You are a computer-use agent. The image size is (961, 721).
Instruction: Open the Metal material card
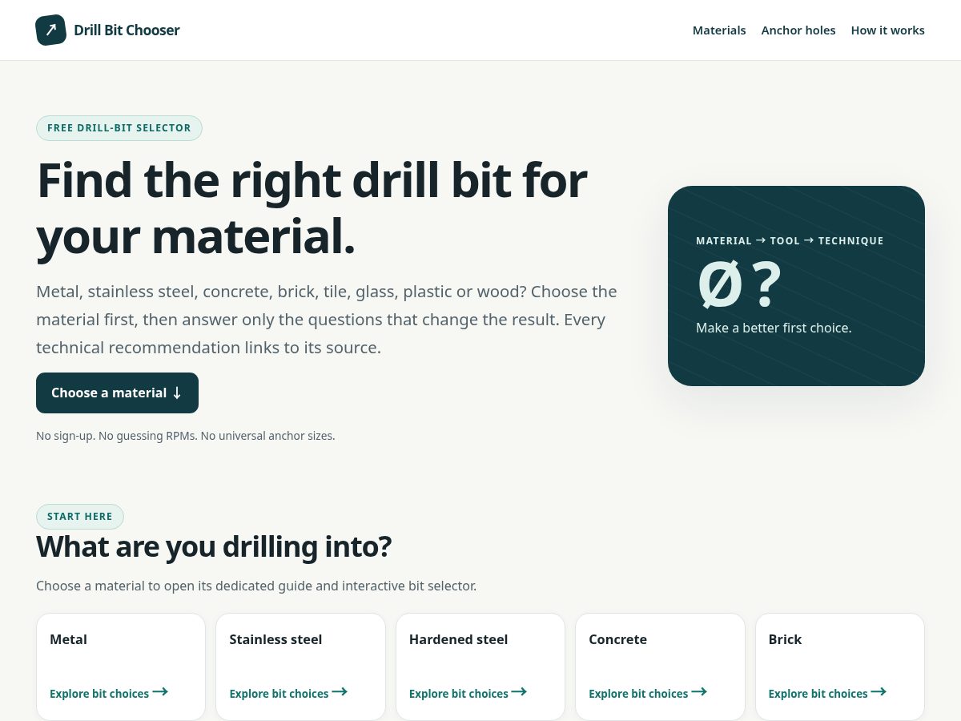[x=121, y=667]
